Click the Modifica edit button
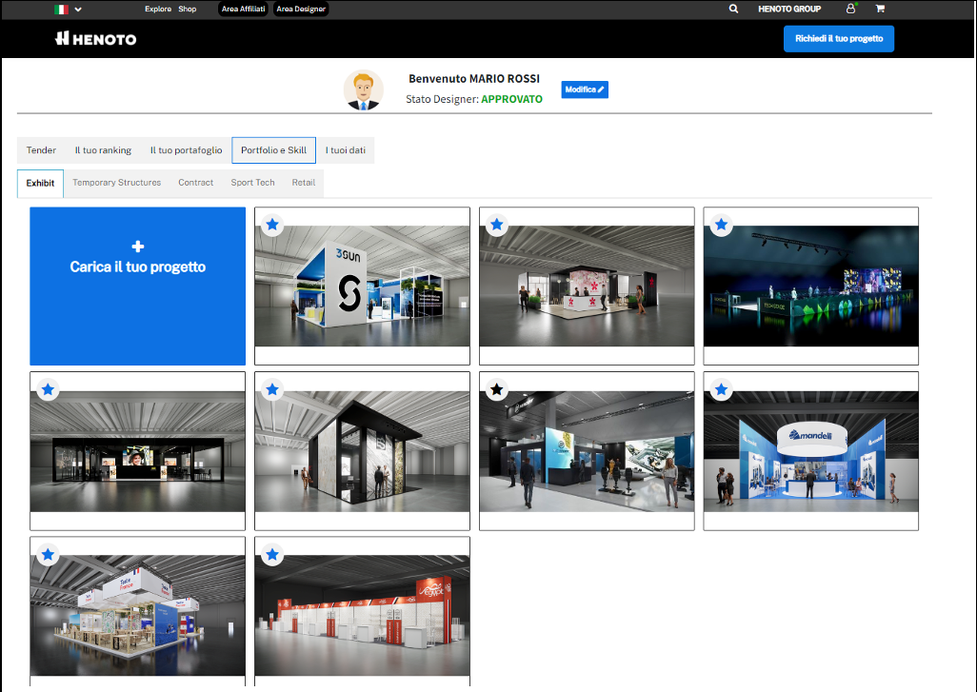The width and height of the screenshot is (977, 692). click(584, 89)
